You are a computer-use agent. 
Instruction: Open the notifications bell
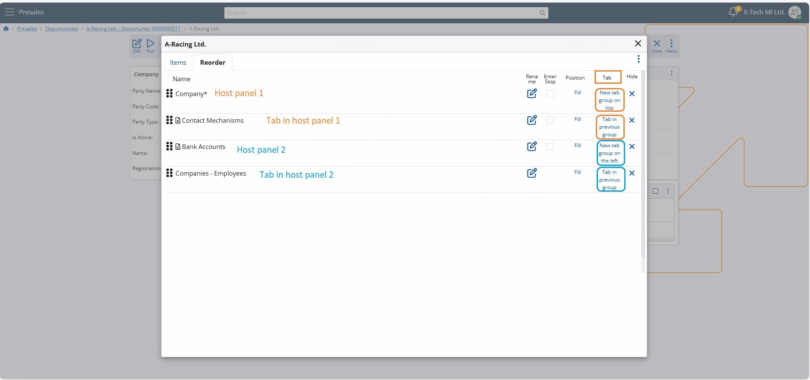[733, 12]
